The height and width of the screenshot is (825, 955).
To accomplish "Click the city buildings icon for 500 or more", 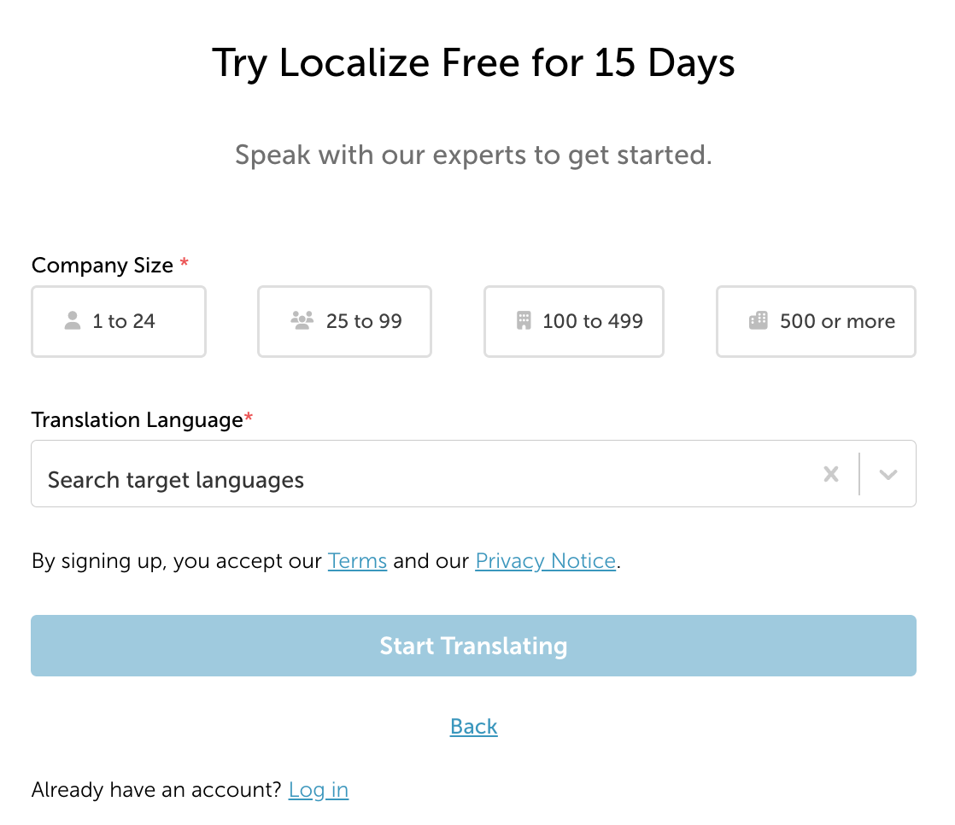I will coord(759,320).
